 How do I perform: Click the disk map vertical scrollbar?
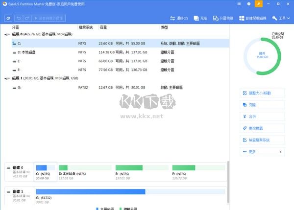pyautogui.click(x=227, y=181)
